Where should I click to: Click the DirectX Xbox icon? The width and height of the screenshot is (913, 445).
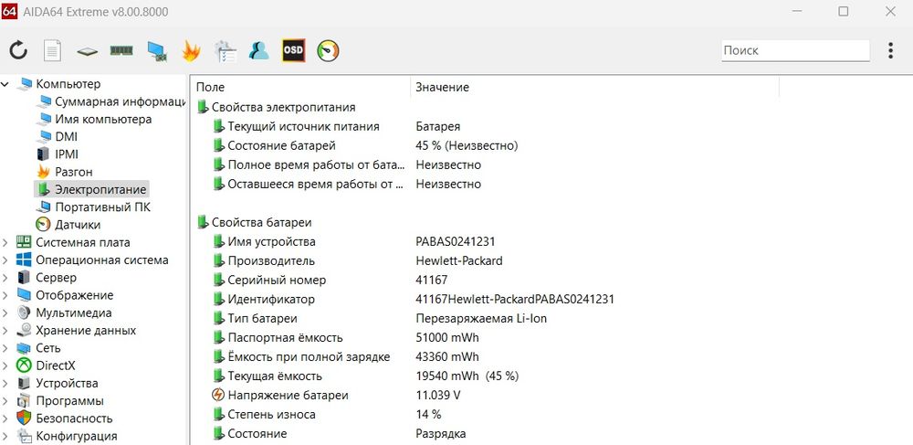click(x=24, y=366)
